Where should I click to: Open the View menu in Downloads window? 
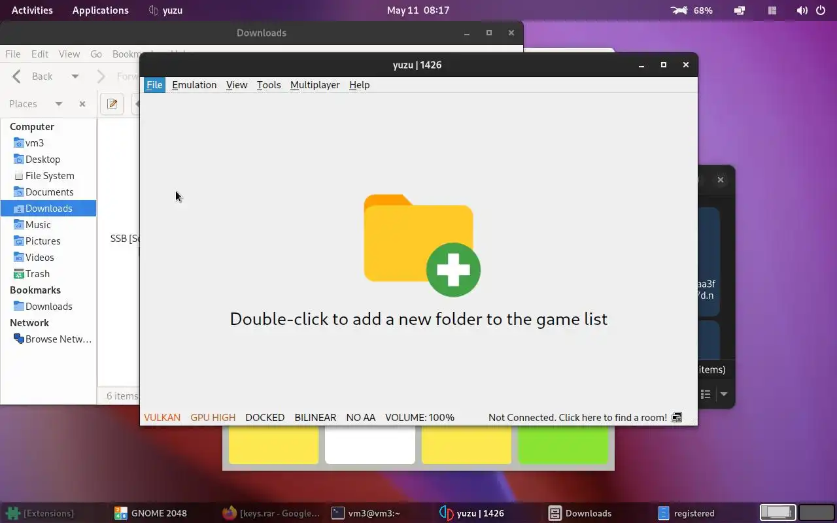tap(69, 54)
